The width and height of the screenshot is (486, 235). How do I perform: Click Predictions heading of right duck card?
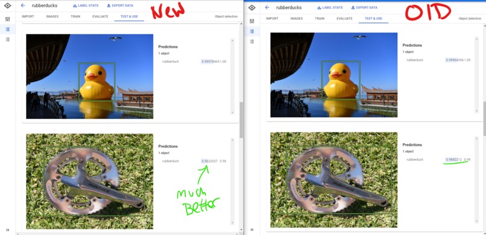click(412, 45)
